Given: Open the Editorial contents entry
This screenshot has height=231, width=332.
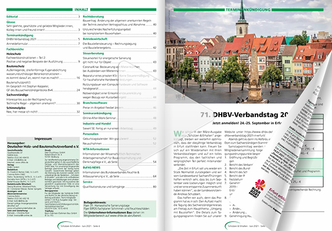Looking at the screenshot, I should click(x=43, y=17).
